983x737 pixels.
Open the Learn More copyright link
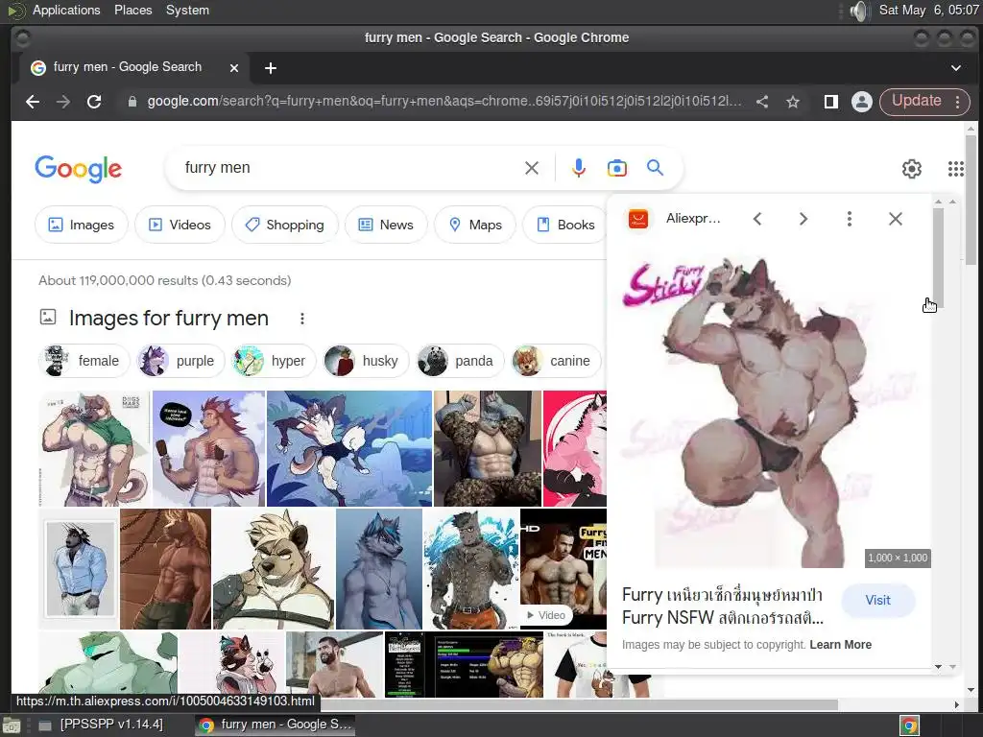coord(840,645)
